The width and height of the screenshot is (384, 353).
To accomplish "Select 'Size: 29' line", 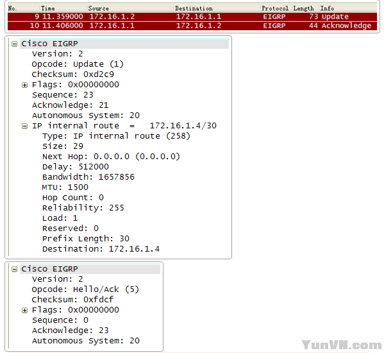I will 63,146.
